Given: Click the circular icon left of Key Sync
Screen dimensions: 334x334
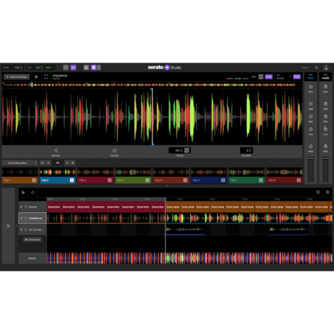Looking at the screenshot, I should click(290, 77).
